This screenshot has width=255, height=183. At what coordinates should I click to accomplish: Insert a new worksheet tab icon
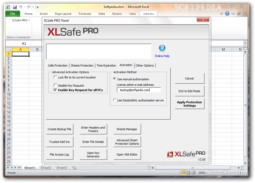[x=74, y=168]
